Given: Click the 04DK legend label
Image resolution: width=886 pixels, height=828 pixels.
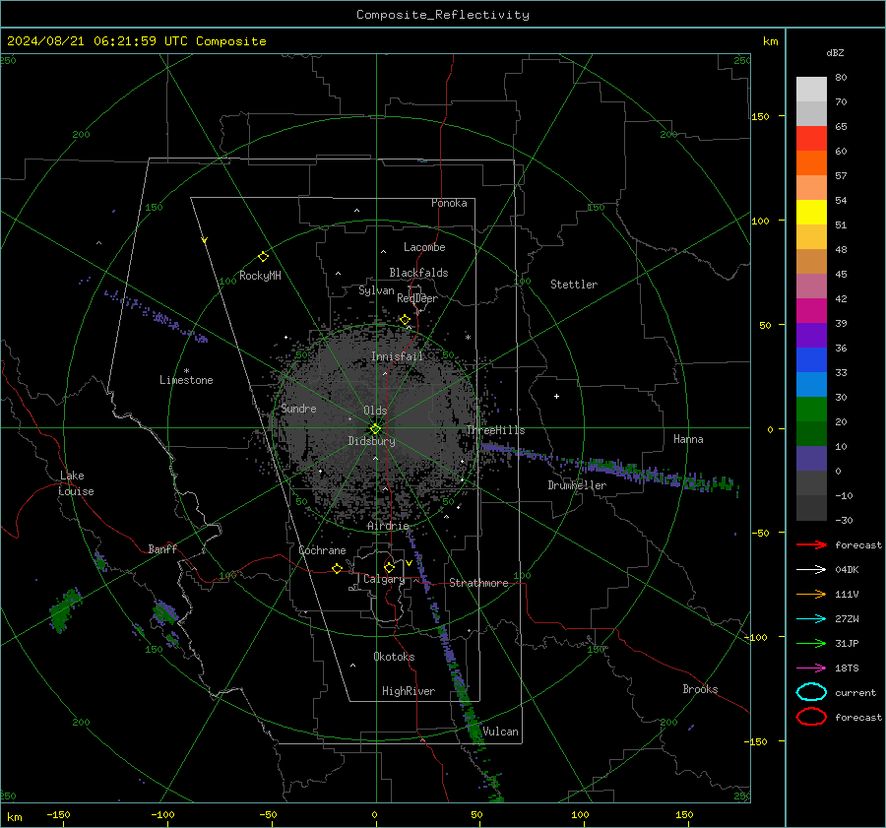Looking at the screenshot, I should [847, 570].
